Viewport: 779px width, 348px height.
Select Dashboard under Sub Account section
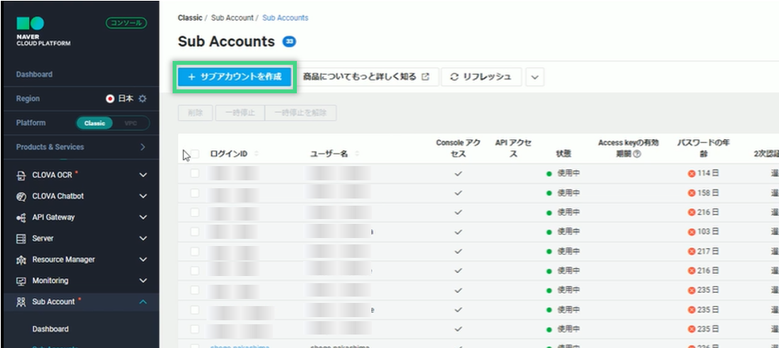click(51, 329)
